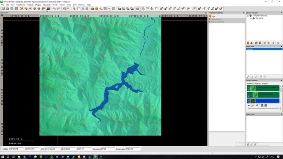Image resolution: width=283 pixels, height=159 pixels.
Task: Click the hand pan tool icon
Action: click(x=143, y=8)
